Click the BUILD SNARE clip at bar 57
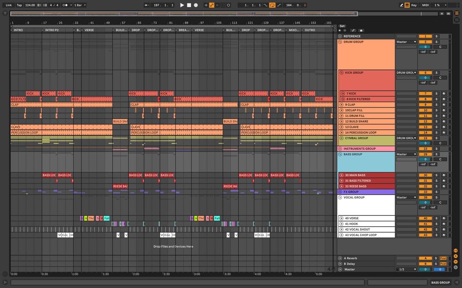 coord(120,121)
